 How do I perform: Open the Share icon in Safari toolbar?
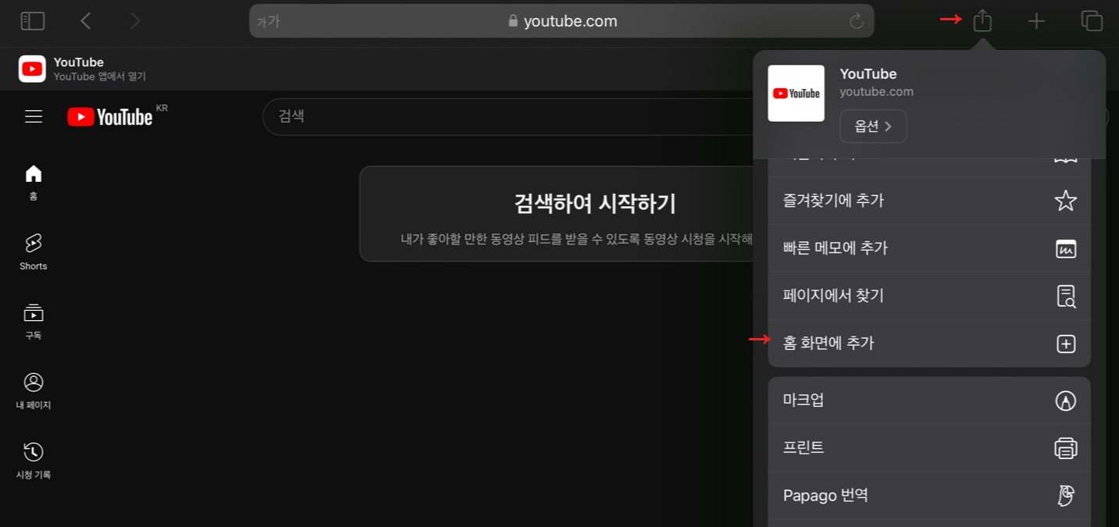(x=982, y=21)
